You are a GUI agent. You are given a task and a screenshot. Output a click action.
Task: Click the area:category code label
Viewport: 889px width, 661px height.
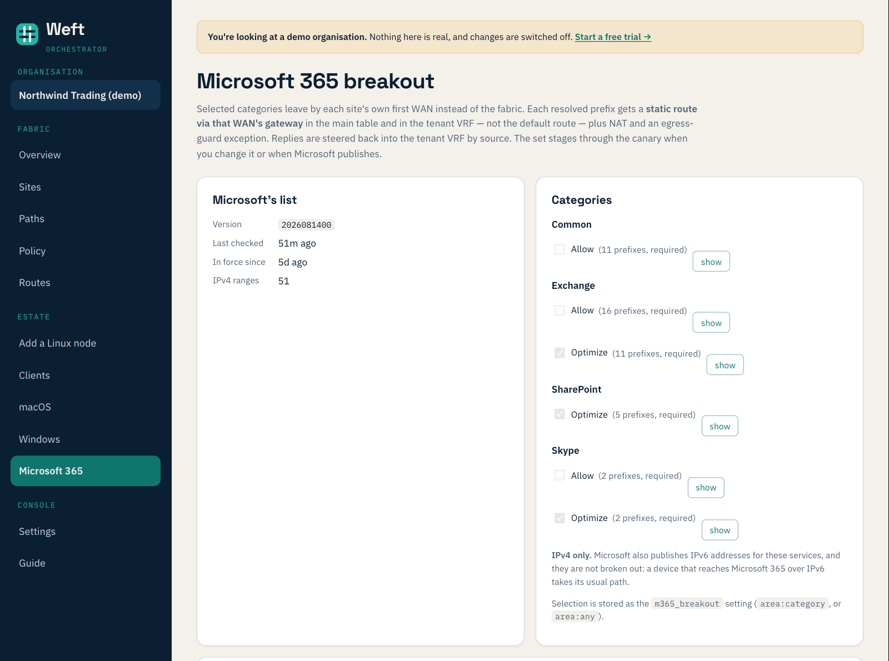(x=792, y=604)
